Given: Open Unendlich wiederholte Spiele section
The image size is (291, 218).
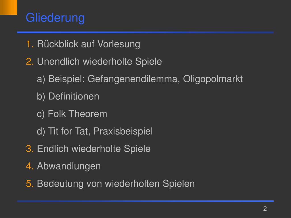Looking at the screenshot, I should pos(99,62).
